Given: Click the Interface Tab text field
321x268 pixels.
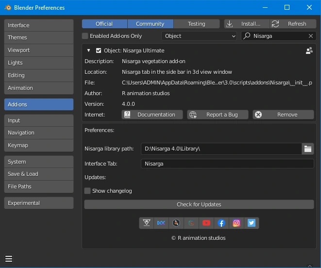Looking at the screenshot, I should coord(227,164).
